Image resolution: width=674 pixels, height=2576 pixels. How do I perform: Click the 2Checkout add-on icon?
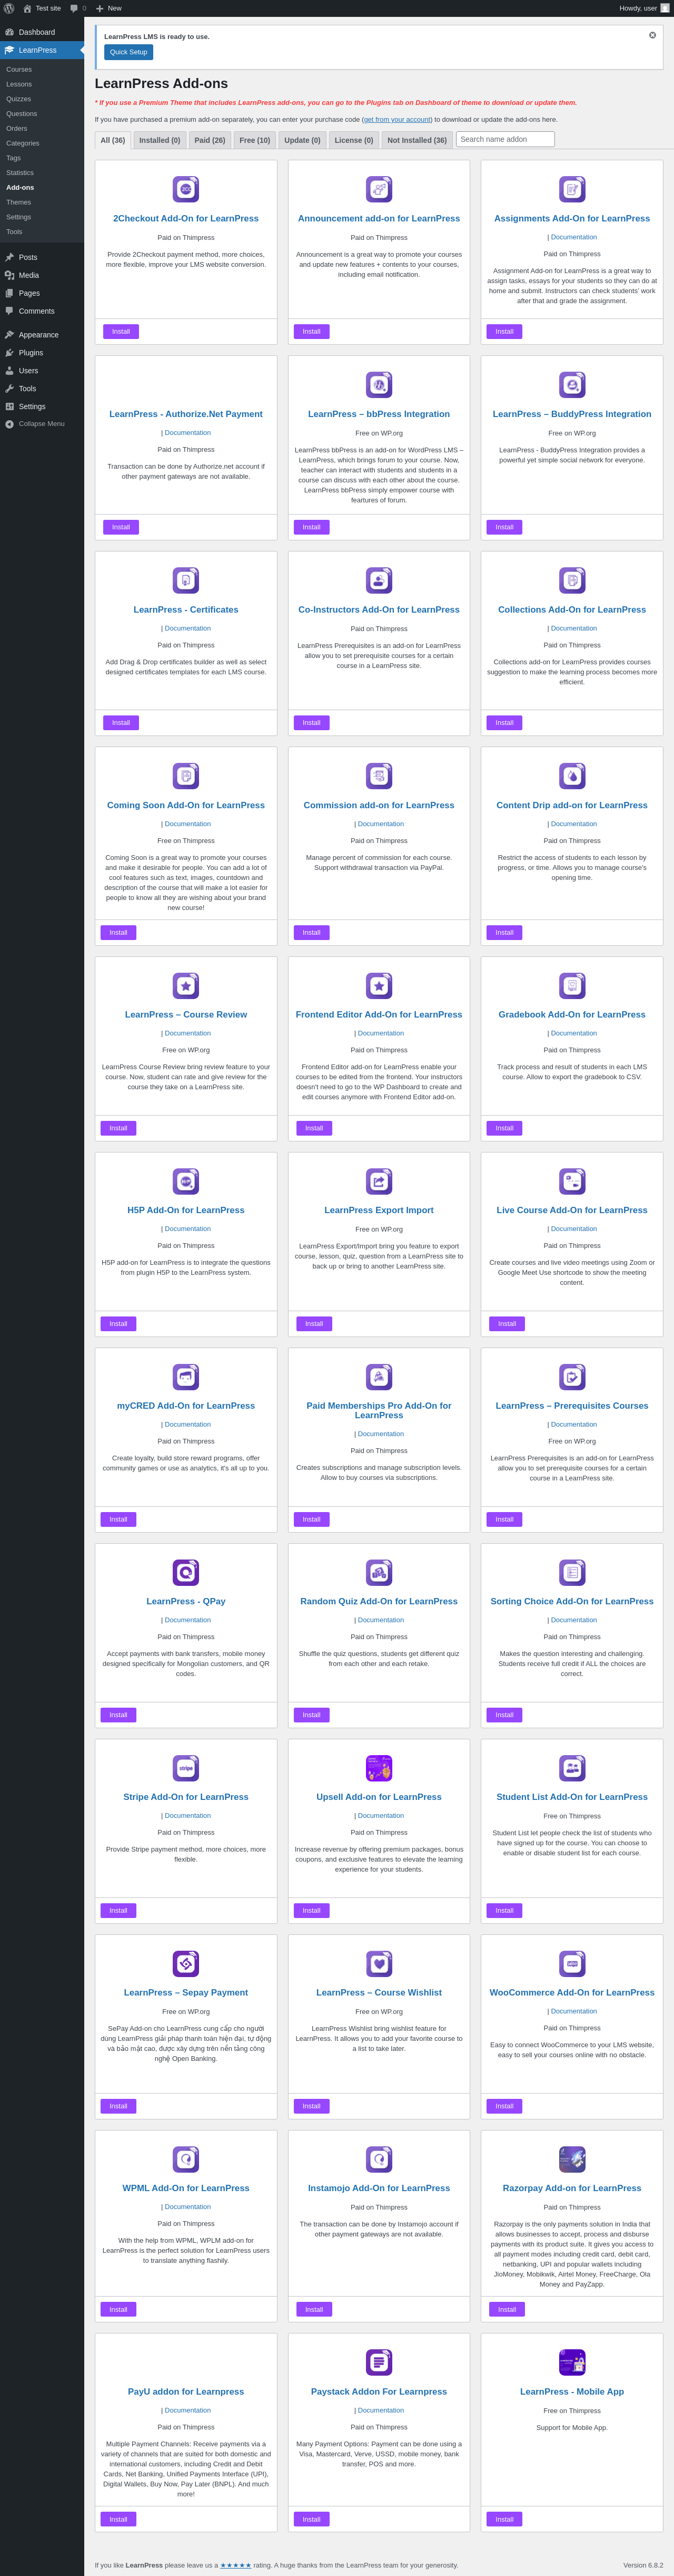pos(186,189)
